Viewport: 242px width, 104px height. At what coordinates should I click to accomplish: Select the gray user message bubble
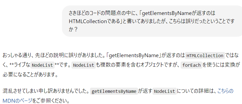point(152,21)
